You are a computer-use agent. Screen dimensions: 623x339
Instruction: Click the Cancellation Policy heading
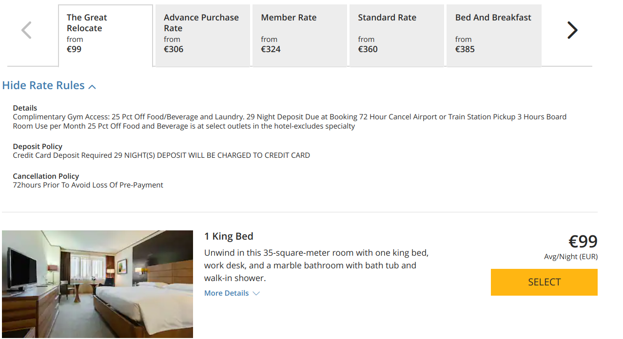click(46, 176)
